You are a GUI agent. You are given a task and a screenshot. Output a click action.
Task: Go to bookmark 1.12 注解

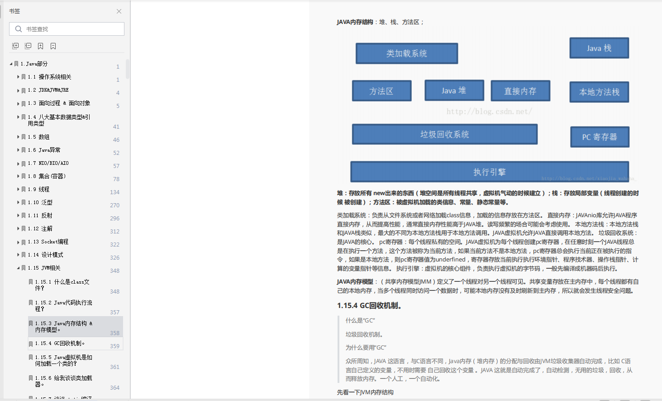click(40, 228)
